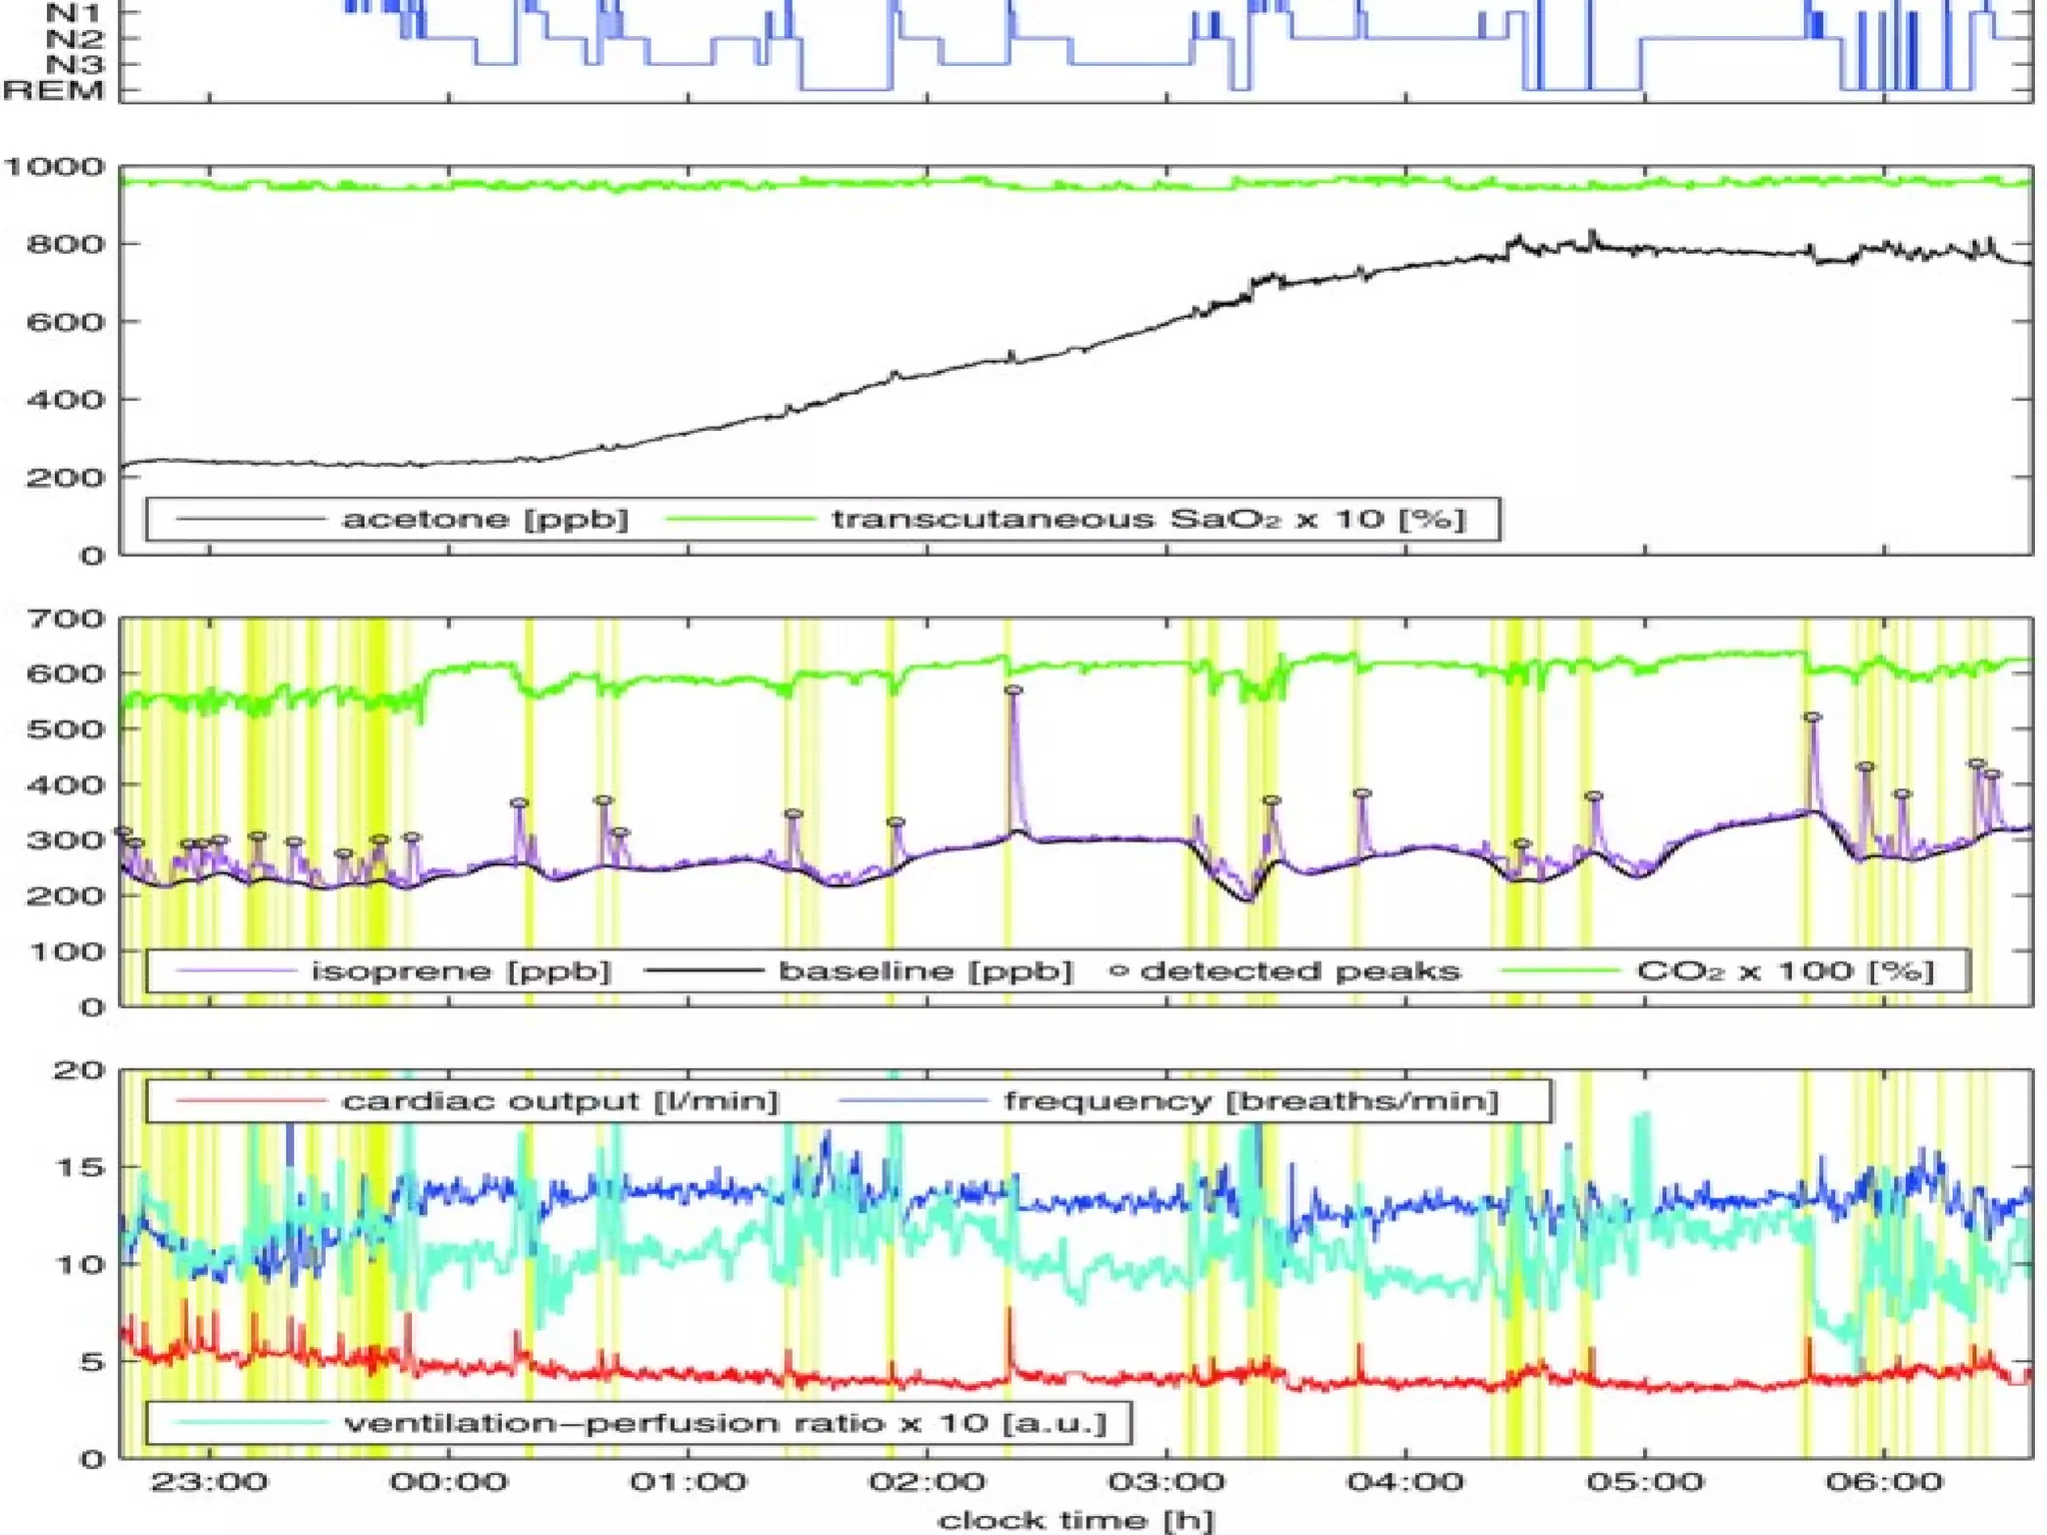Viewport: 2047px width, 1535px height.
Task: Click the CO2 x 100 legend entry
Action: [1784, 970]
